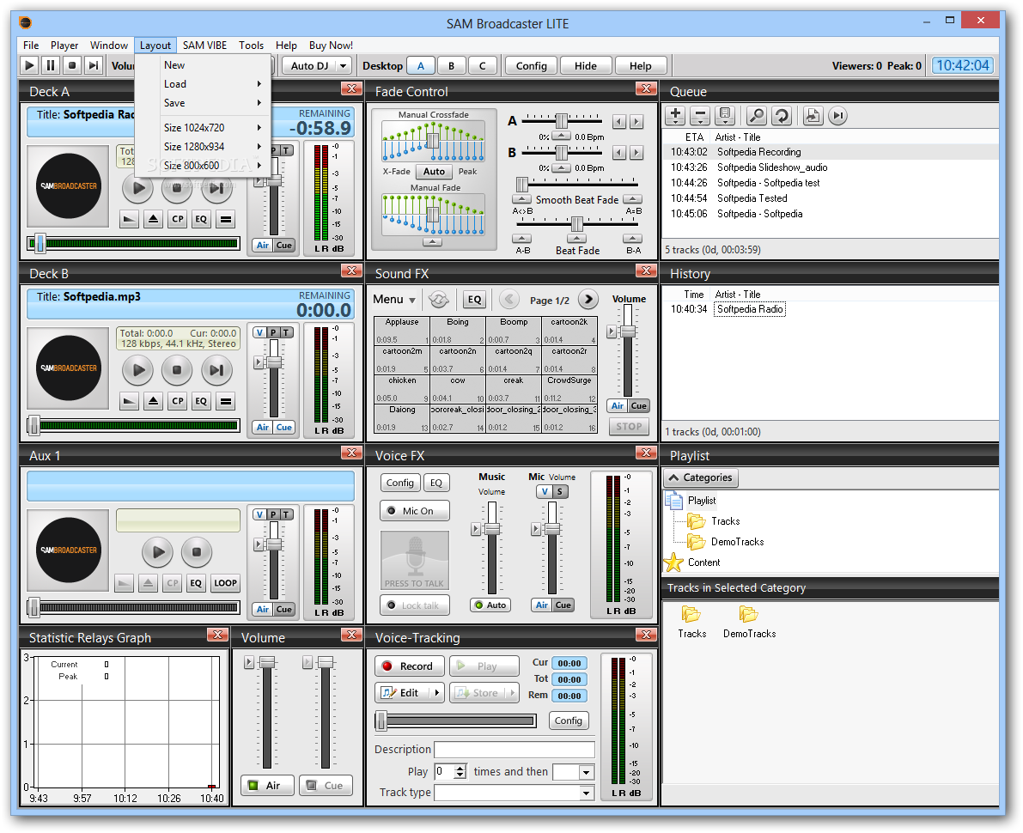Select Desktop A layout button
This screenshot has width=1023, height=833.
coord(421,66)
